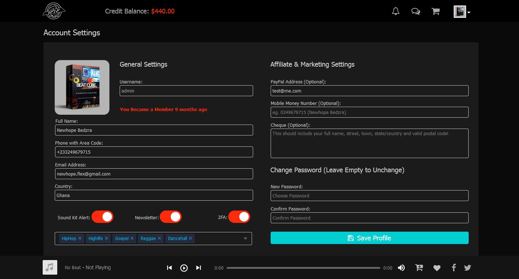Open the user avatar dropdown menu
The image size is (519, 279).
point(462,12)
